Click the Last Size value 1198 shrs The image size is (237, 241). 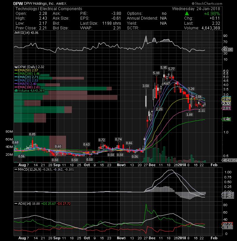112,23
